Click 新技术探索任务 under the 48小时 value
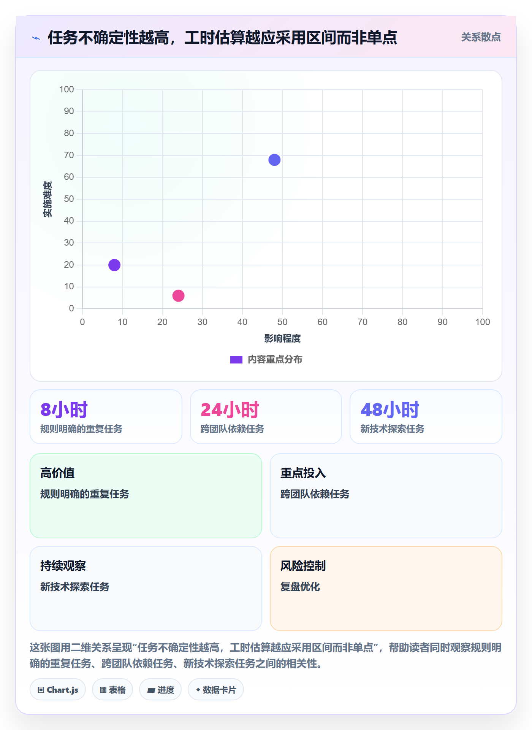Viewport: 532px width, 730px height. tap(392, 429)
